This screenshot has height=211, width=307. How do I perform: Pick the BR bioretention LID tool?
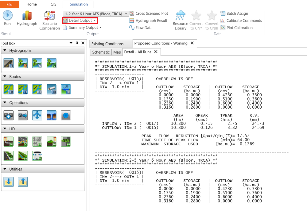pyautogui.click(x=9, y=156)
